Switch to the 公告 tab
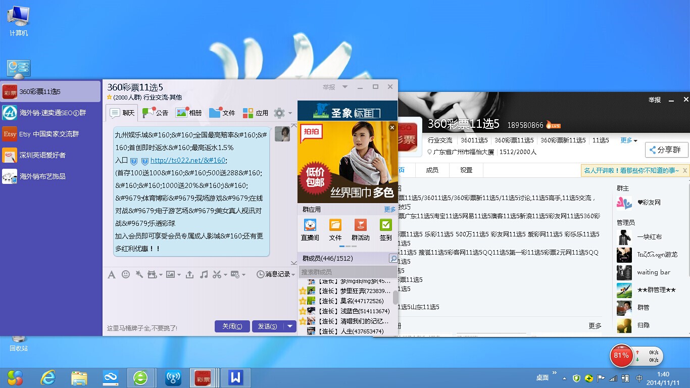This screenshot has width=690, height=388. (x=156, y=113)
